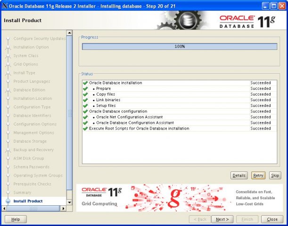
Task: Maximize the installer window
Action: coord(274,6)
